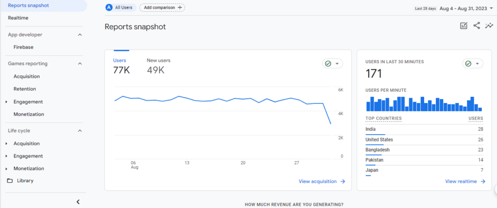
Task: Collapse the sidebar with the arrow
Action: click(78, 202)
